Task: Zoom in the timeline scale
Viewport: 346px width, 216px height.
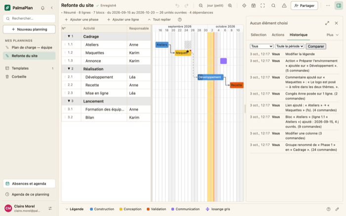Action: 230,5
